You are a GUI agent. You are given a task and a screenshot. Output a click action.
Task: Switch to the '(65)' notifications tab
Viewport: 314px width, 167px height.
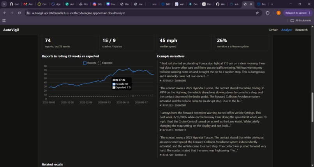click(97, 4)
